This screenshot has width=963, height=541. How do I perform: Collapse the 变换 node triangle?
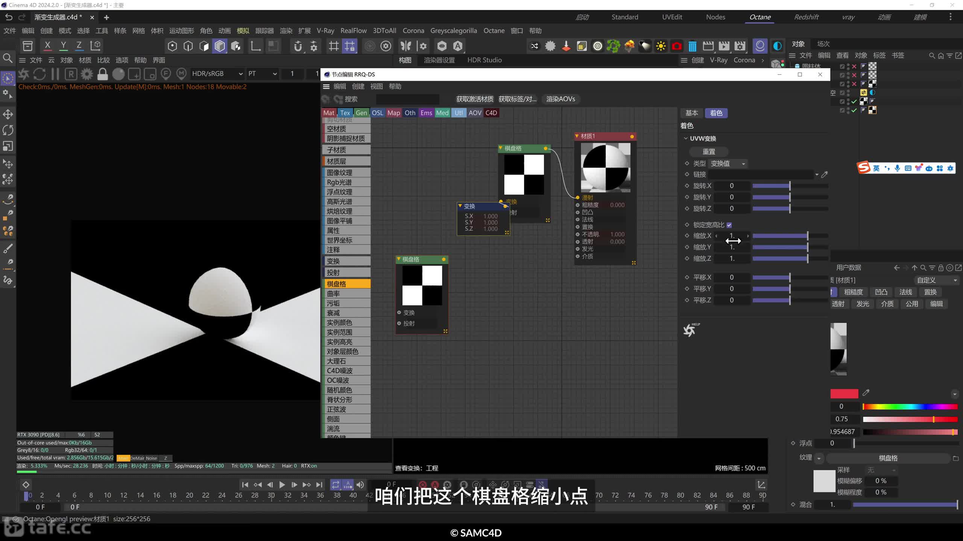pos(460,206)
